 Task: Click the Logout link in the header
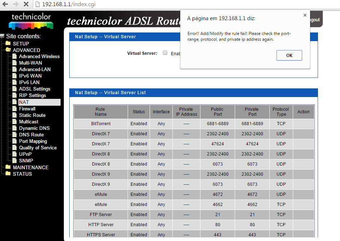315,20
